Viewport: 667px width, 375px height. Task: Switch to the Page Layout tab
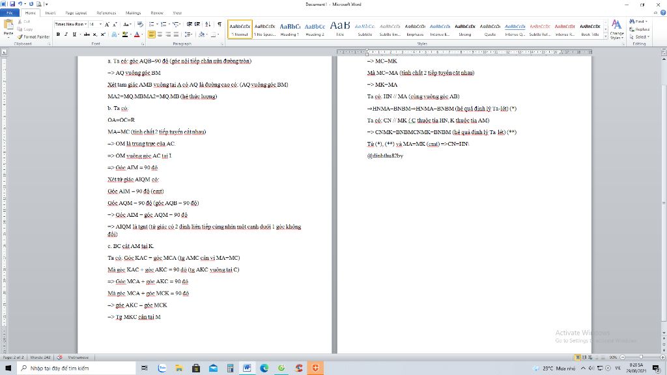point(76,13)
